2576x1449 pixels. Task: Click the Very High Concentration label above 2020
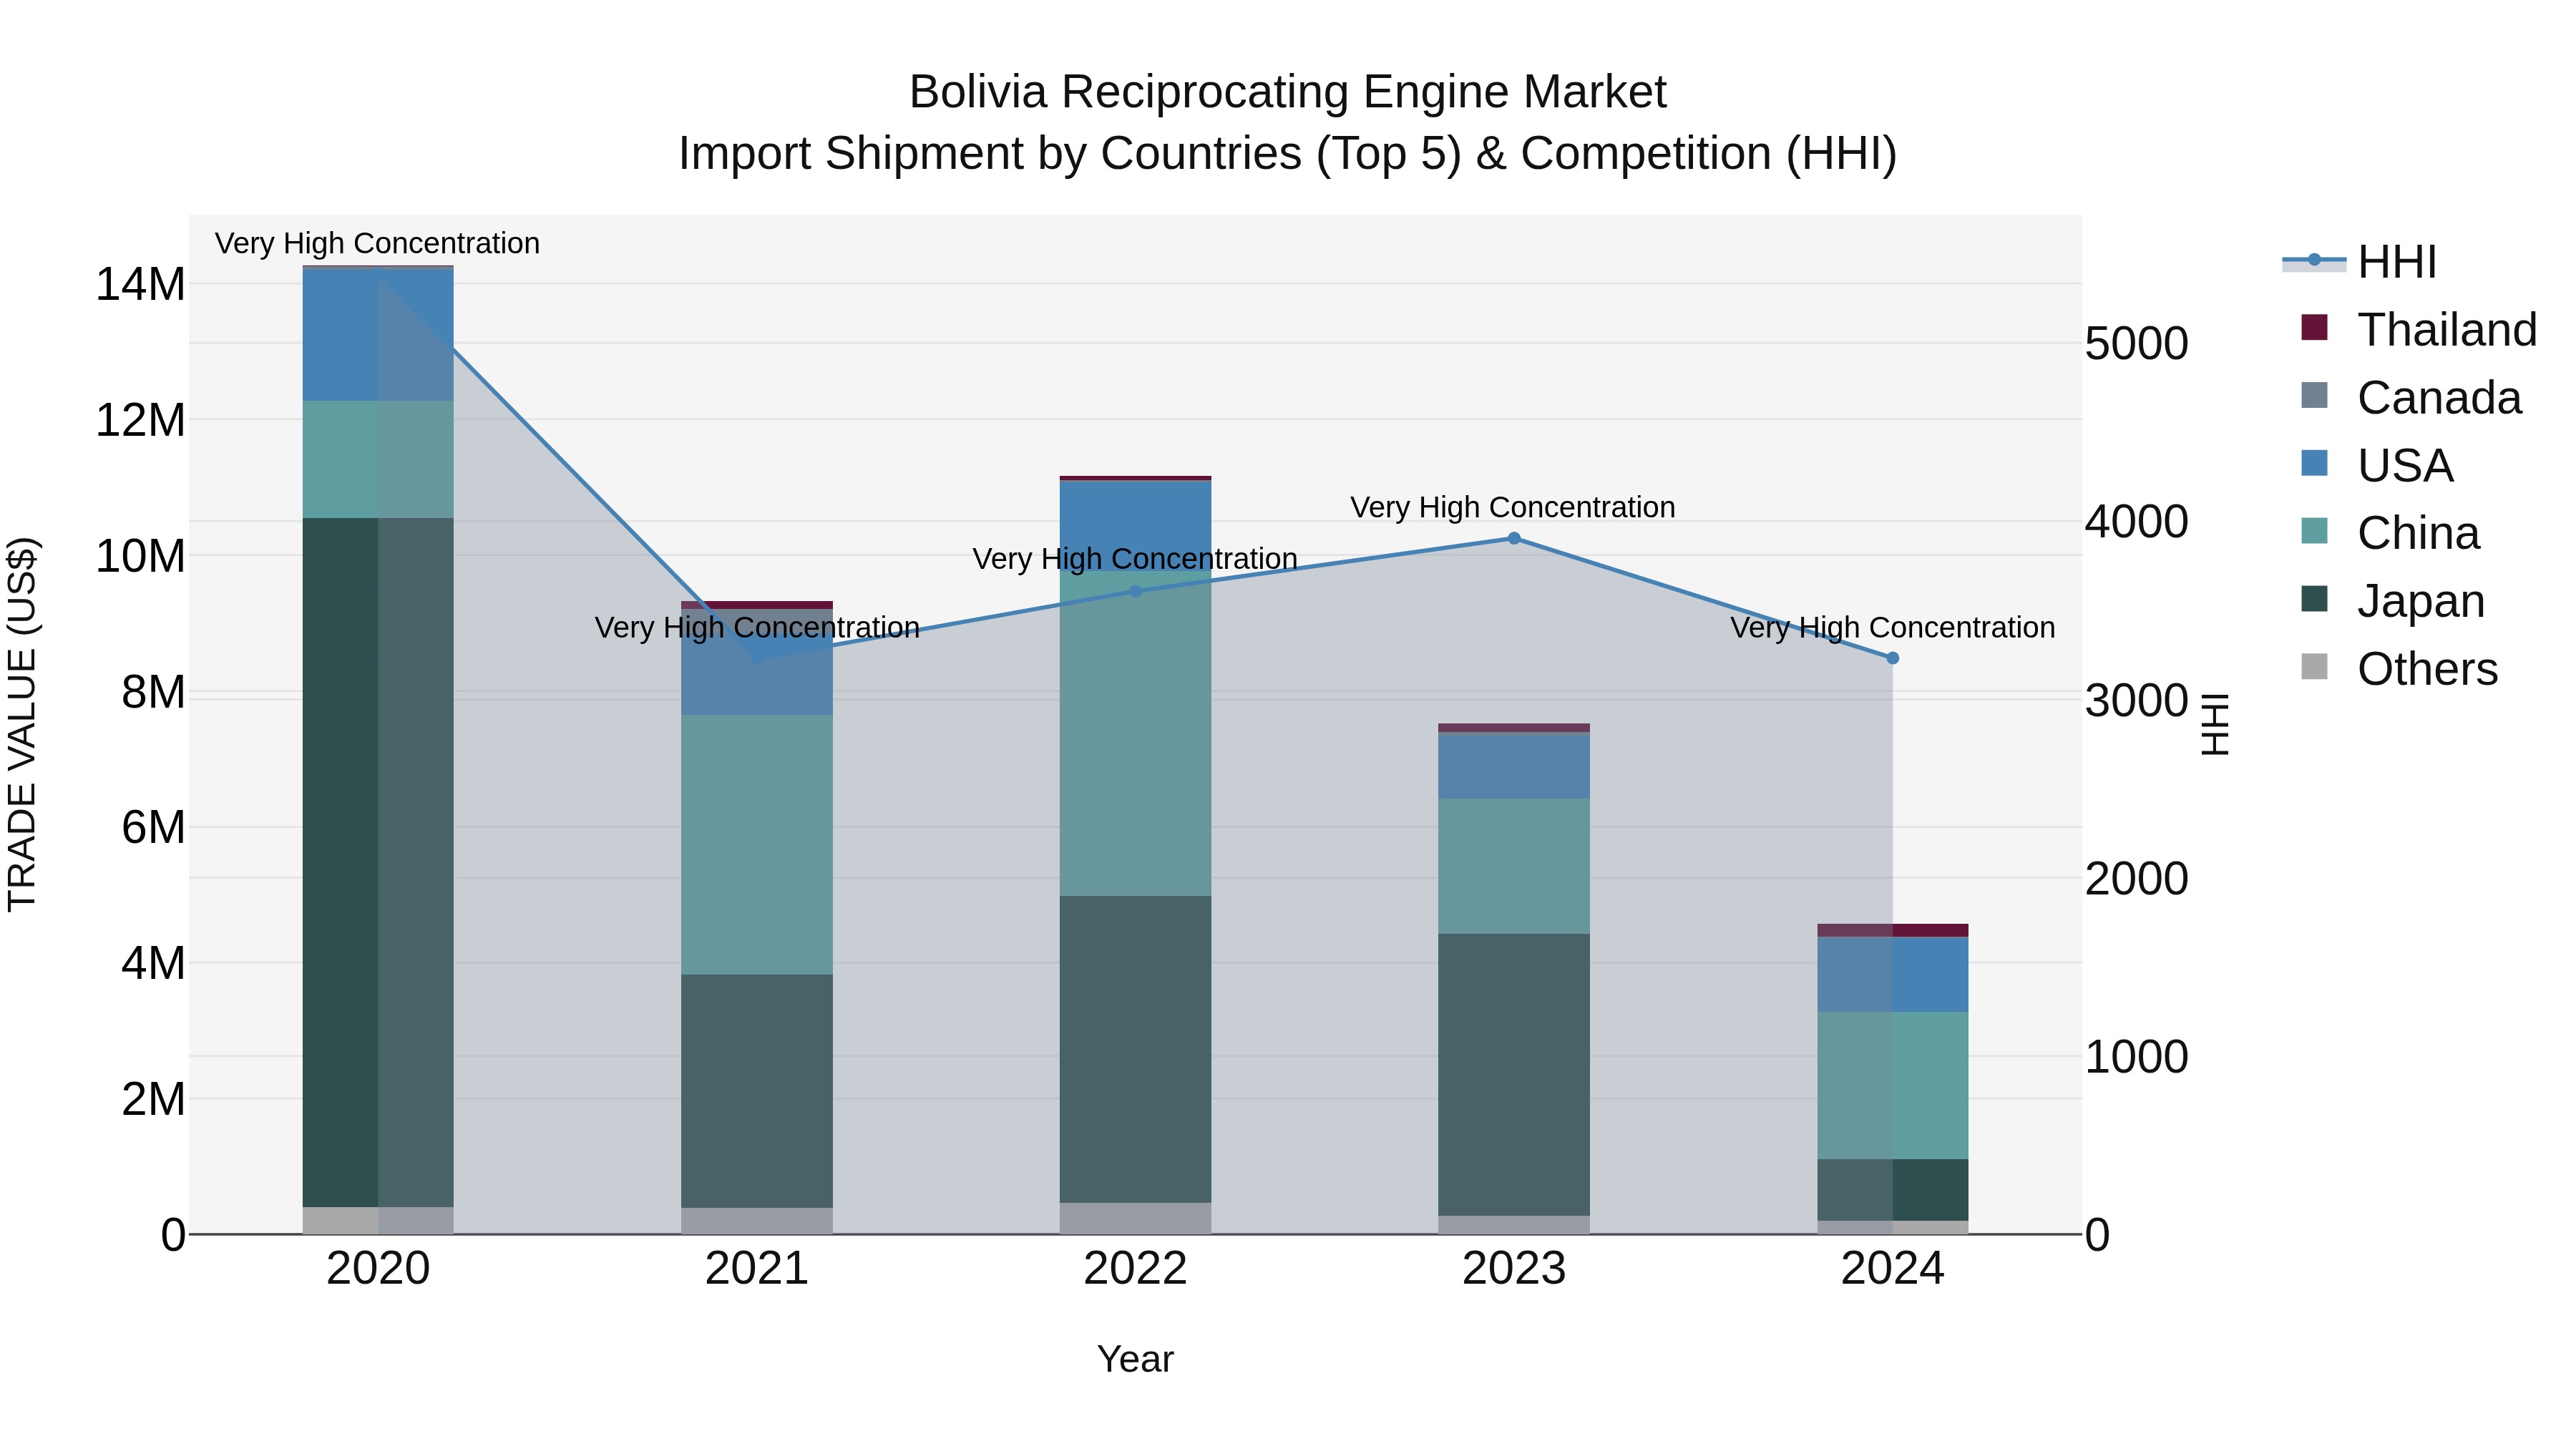377,243
